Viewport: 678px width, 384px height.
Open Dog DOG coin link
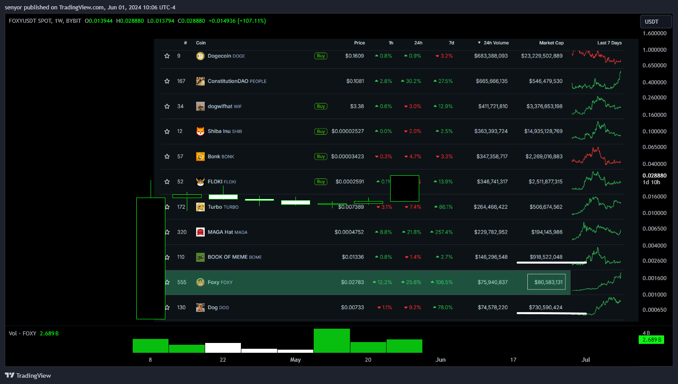pos(218,308)
